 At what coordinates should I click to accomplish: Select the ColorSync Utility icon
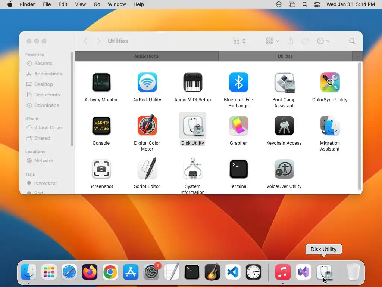pyautogui.click(x=330, y=83)
